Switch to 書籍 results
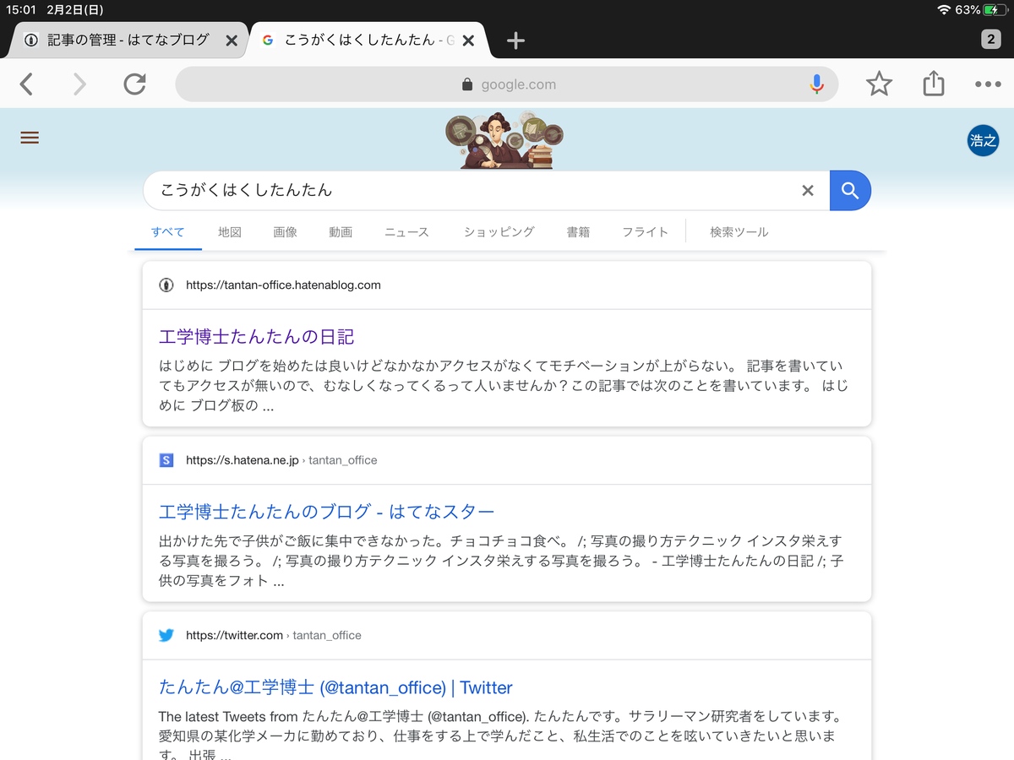 pyautogui.click(x=578, y=231)
